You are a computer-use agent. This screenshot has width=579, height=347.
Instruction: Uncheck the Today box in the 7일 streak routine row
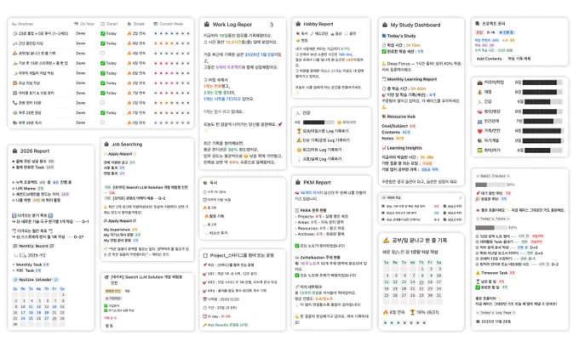point(103,113)
